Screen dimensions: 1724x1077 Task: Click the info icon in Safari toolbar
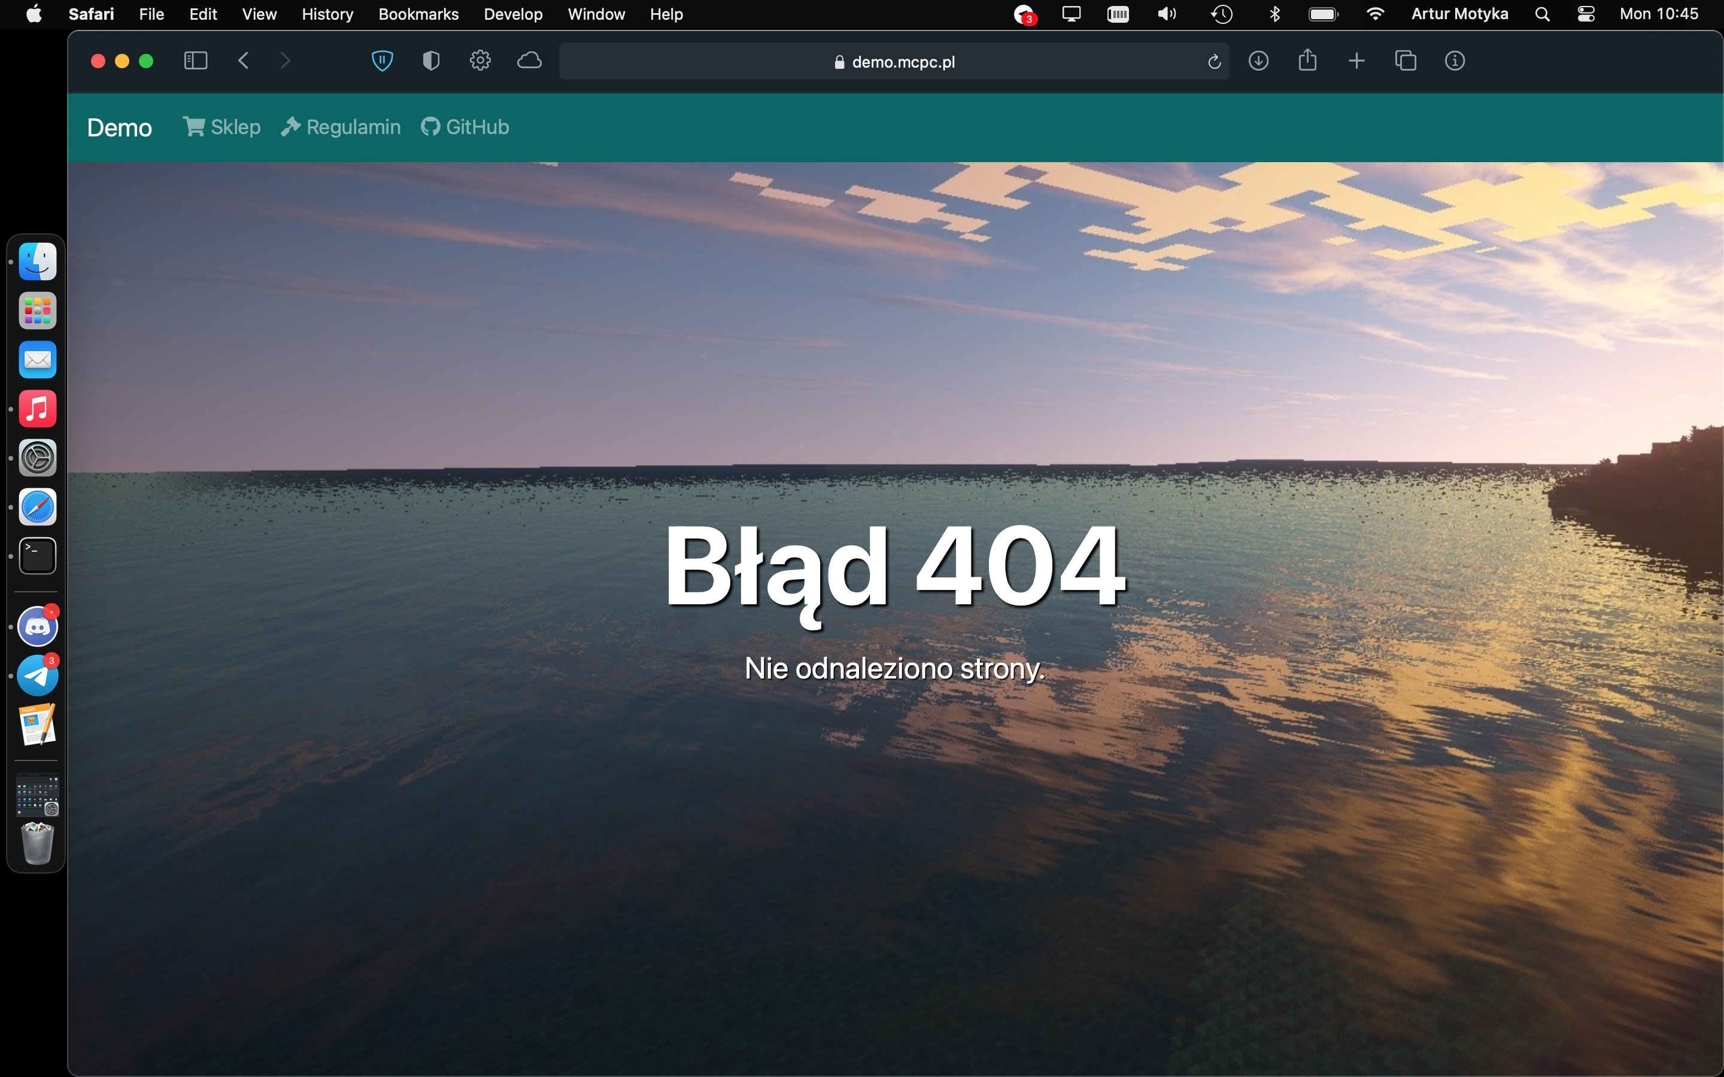coord(1455,61)
